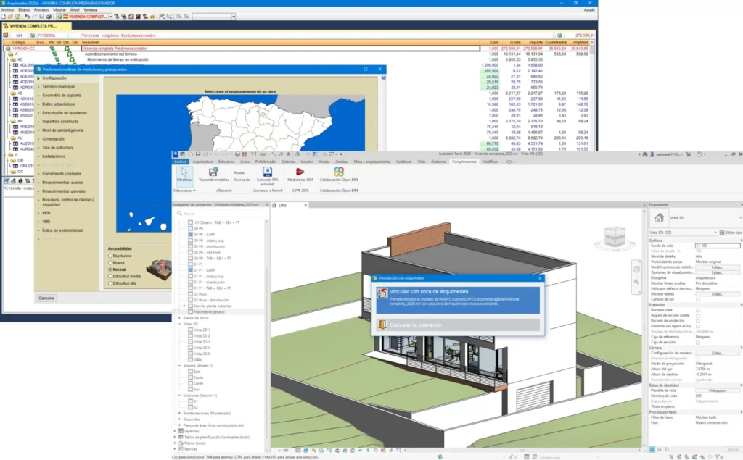
Task: Click Editar tipo in Propiedades
Action: [x=731, y=233]
